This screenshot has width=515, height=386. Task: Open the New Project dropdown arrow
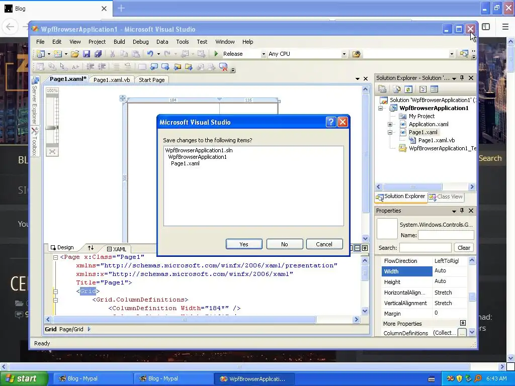pyautogui.click(x=49, y=54)
